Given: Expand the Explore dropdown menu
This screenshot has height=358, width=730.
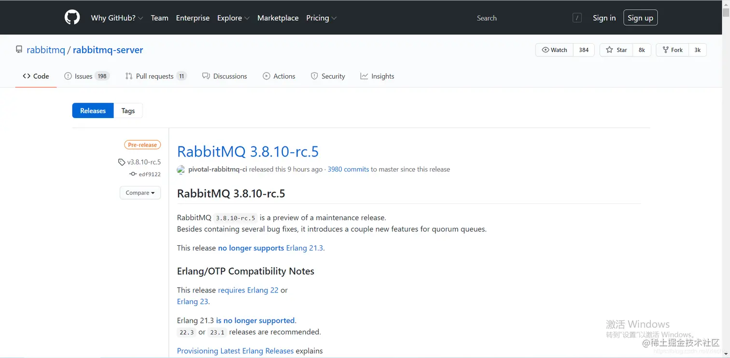Looking at the screenshot, I should (233, 18).
